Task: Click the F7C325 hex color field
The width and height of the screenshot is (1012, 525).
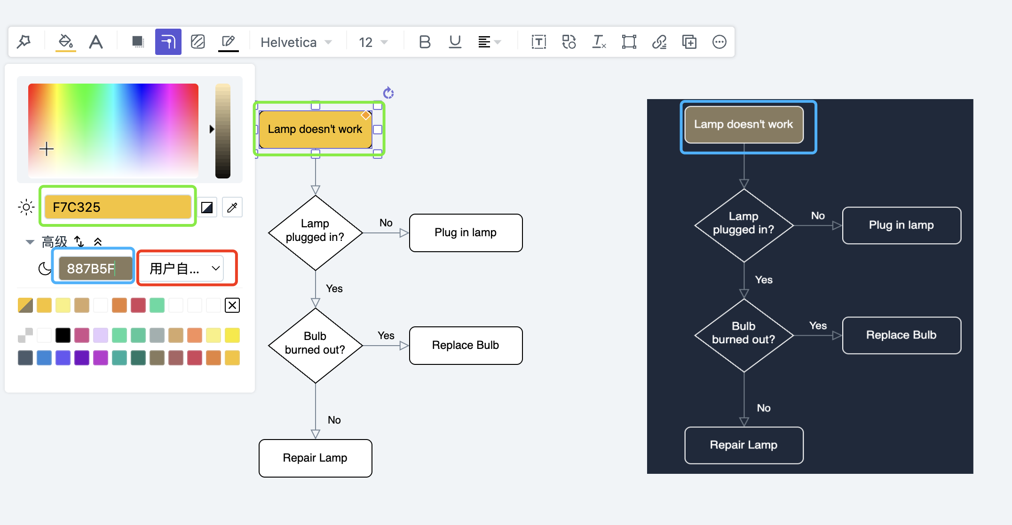Action: (118, 207)
